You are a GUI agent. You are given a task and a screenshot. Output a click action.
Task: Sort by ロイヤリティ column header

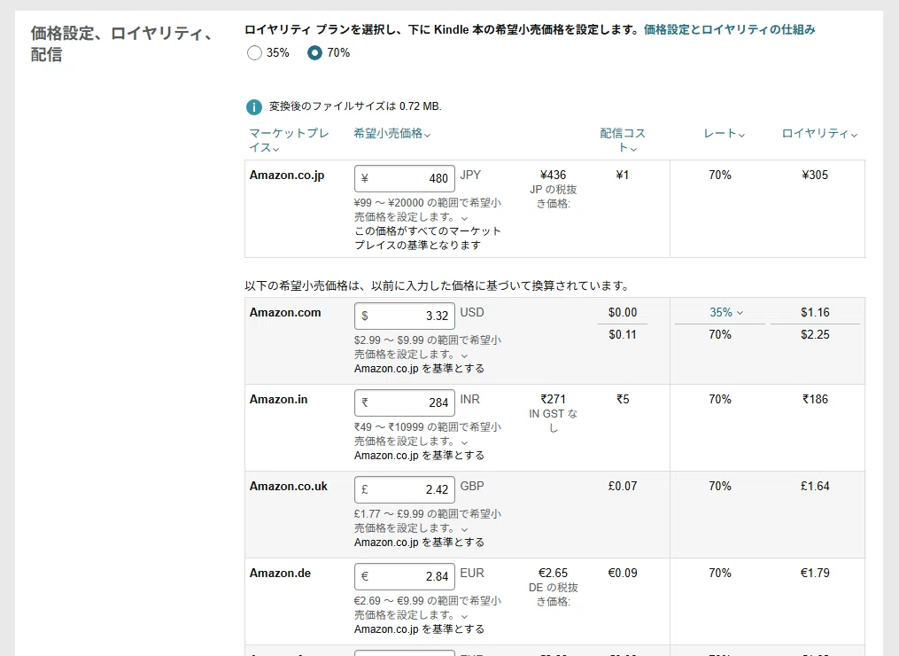[820, 133]
